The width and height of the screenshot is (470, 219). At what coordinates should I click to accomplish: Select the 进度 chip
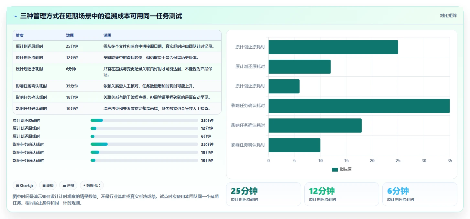[x=68, y=185]
